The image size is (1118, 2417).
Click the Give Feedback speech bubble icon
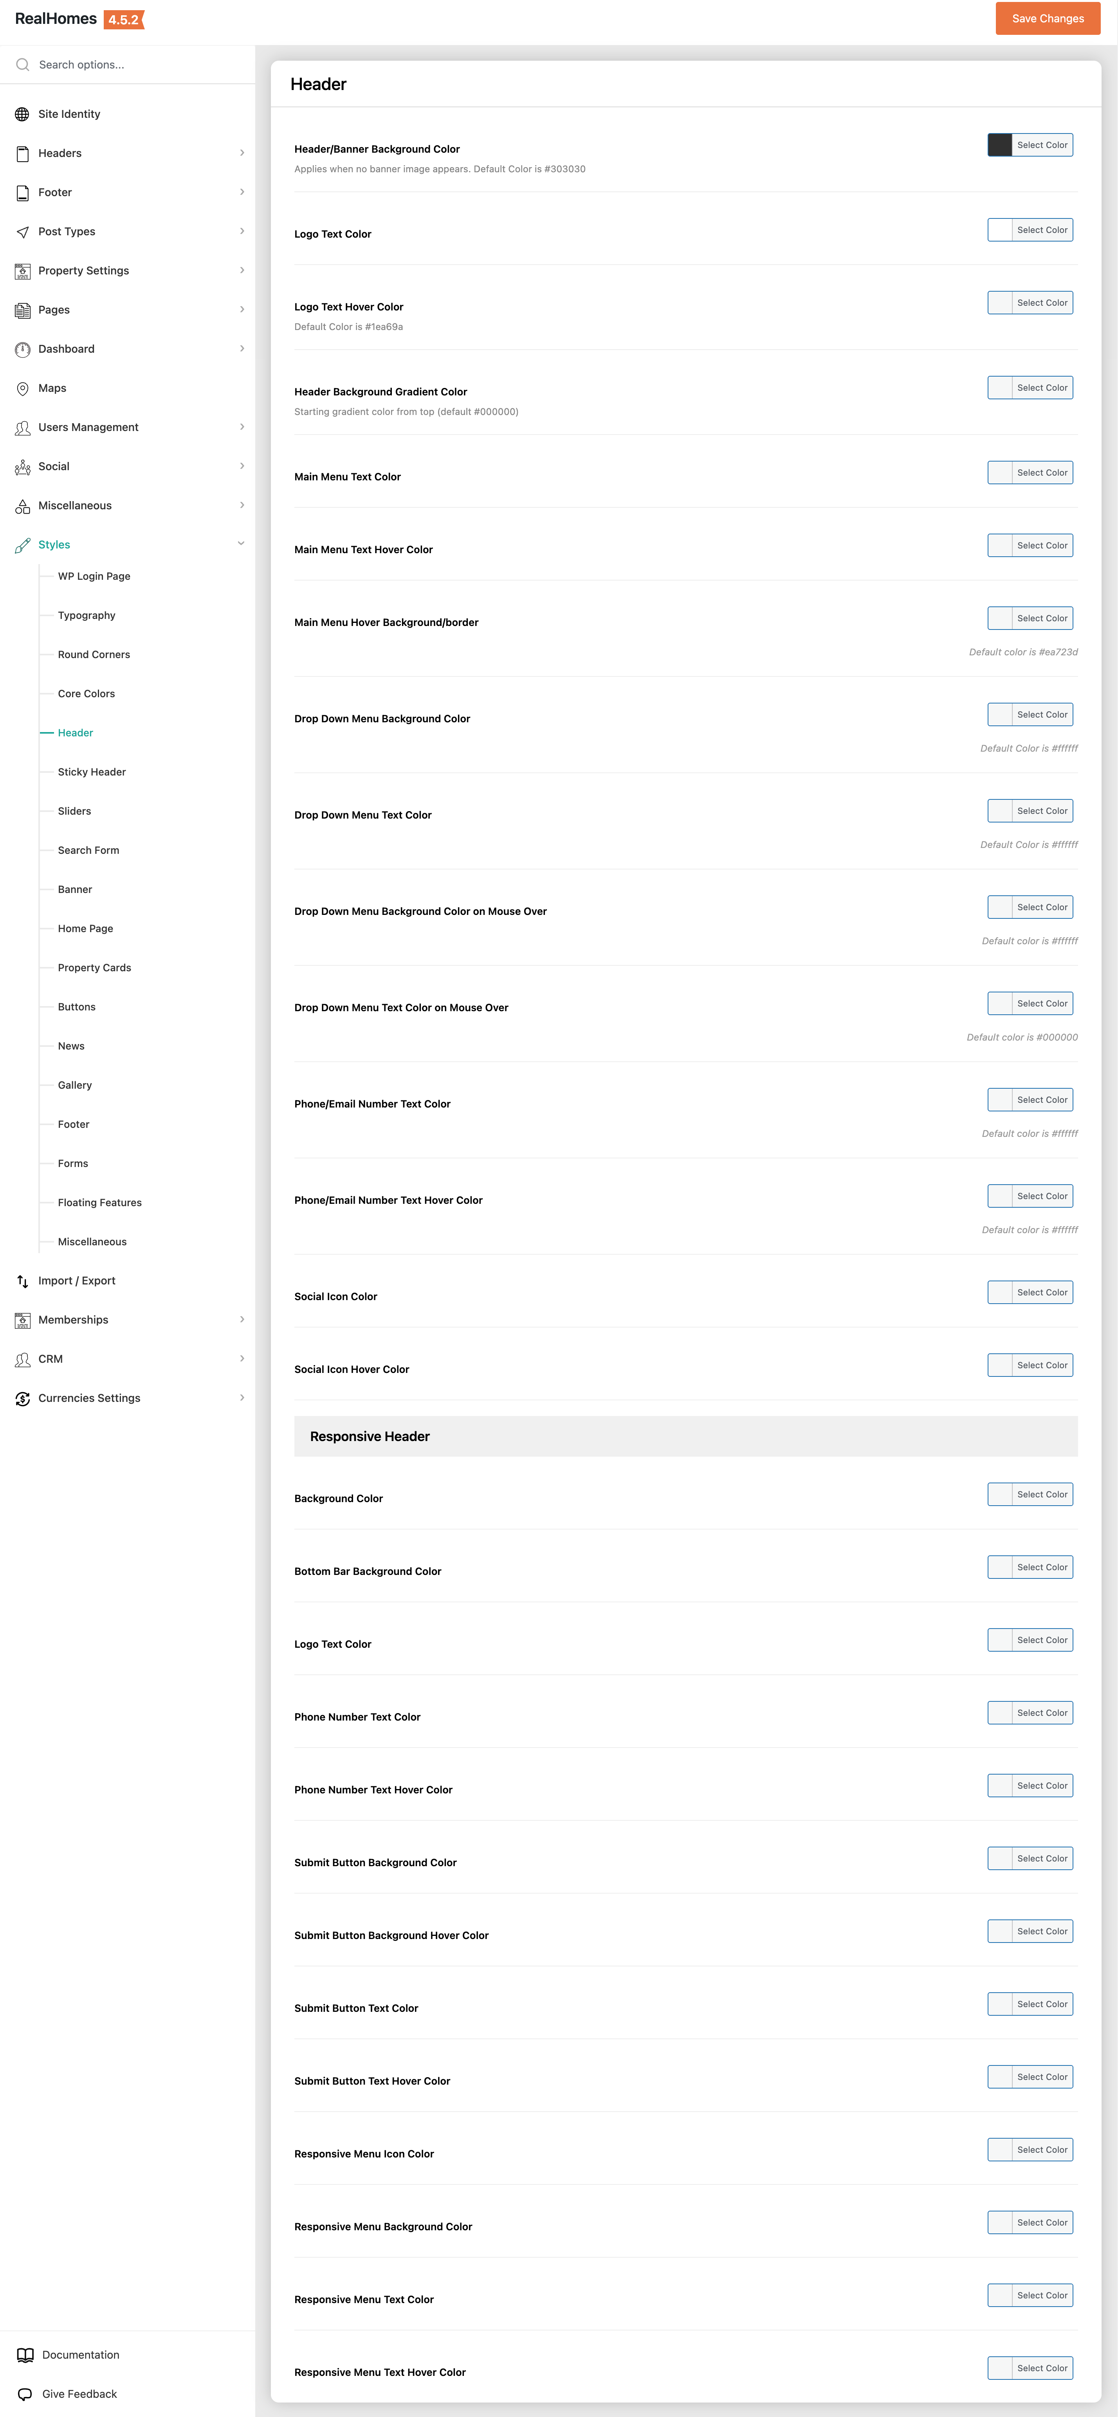[x=25, y=2394]
